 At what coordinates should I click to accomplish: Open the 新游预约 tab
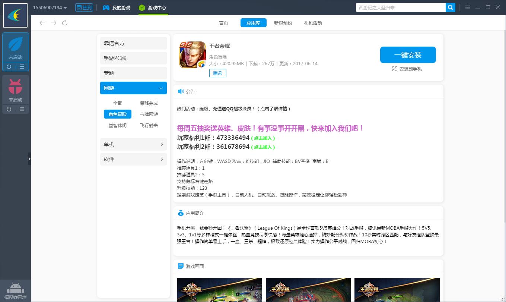(x=283, y=23)
